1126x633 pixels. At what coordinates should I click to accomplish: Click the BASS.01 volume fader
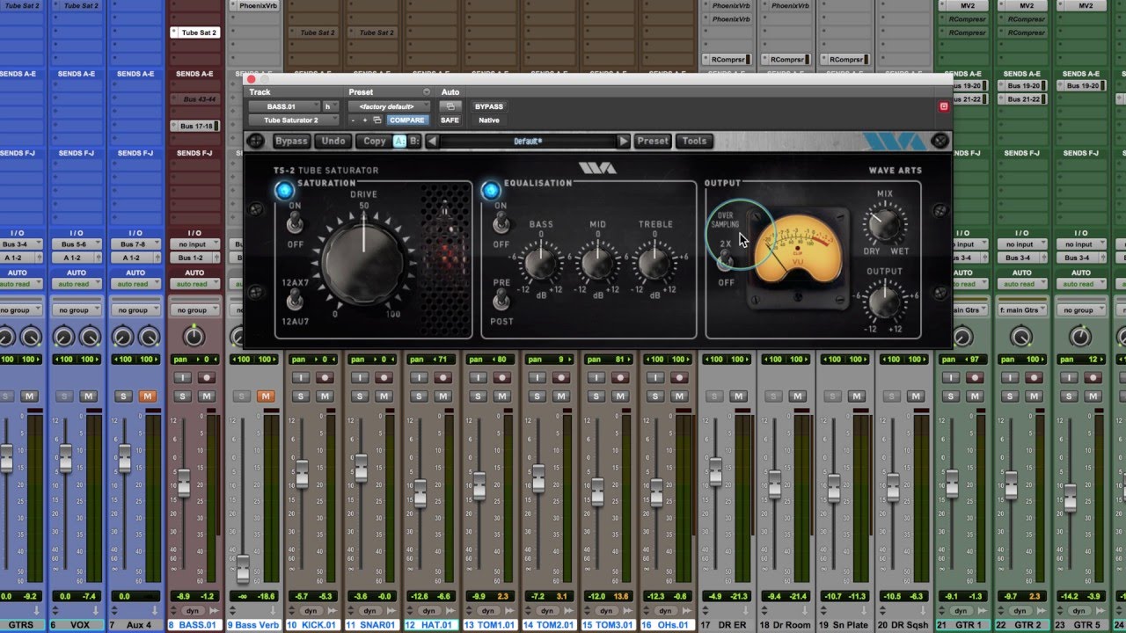[x=184, y=482]
